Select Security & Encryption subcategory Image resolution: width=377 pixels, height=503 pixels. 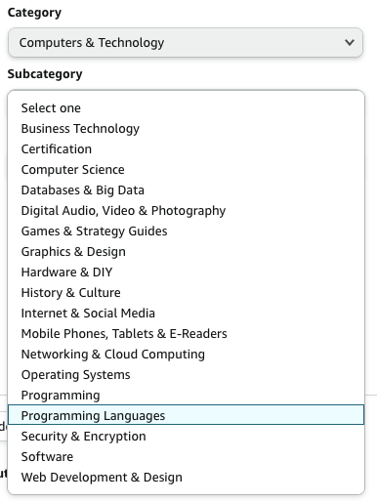186,437
